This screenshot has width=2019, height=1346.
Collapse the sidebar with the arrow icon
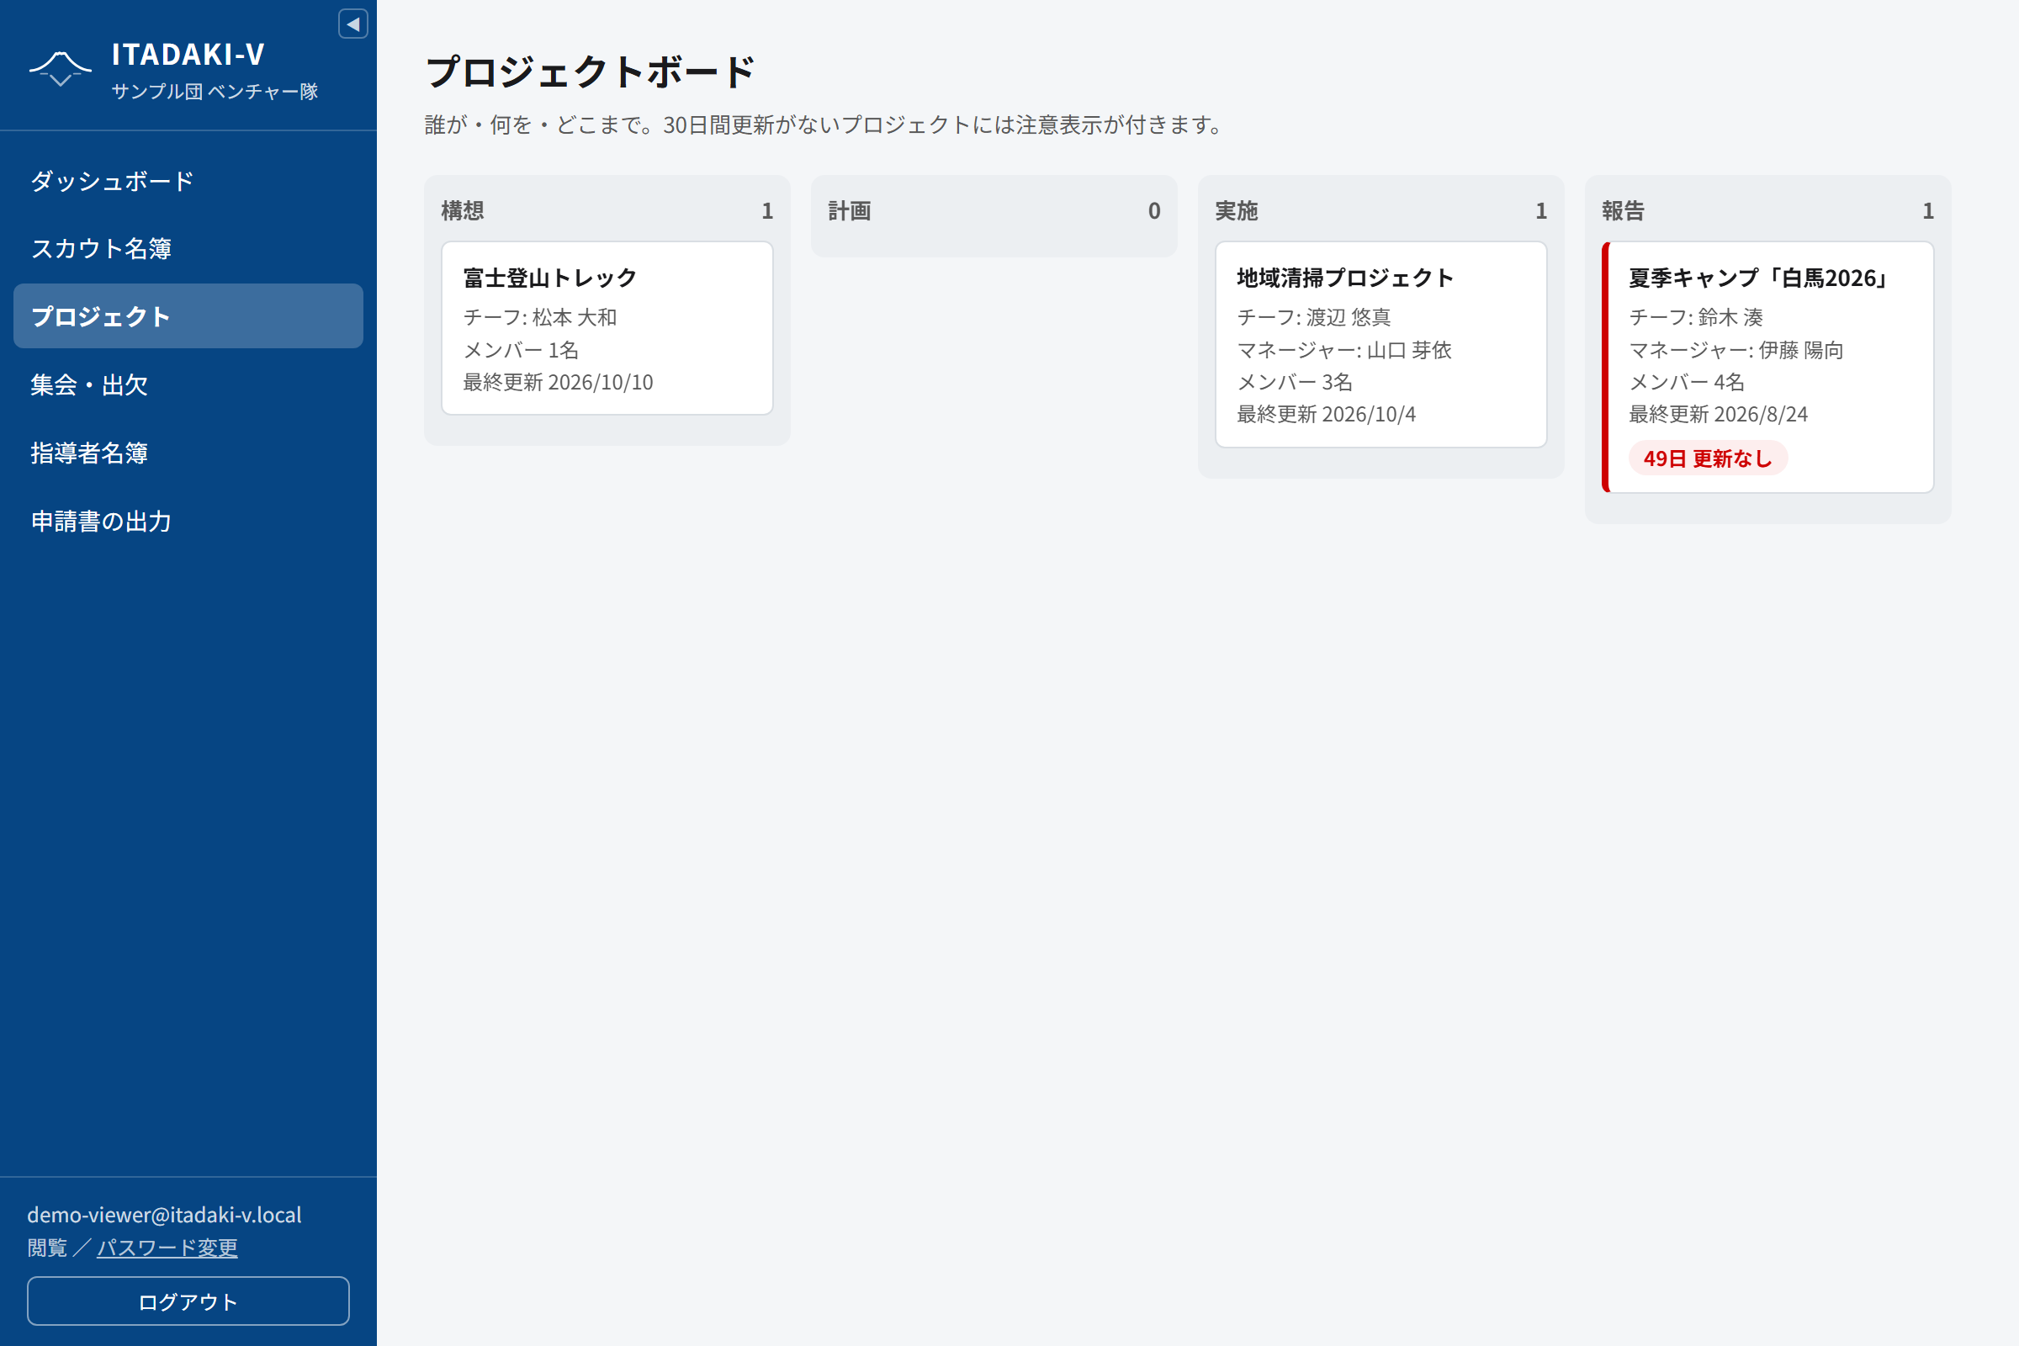click(x=352, y=24)
